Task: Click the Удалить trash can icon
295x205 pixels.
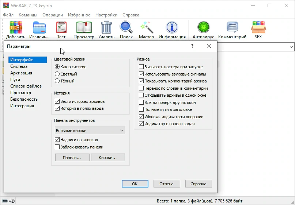Action: click(x=106, y=27)
